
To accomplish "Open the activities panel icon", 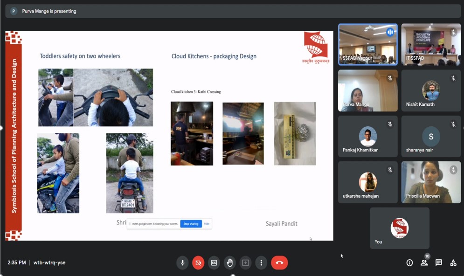I will 453,263.
